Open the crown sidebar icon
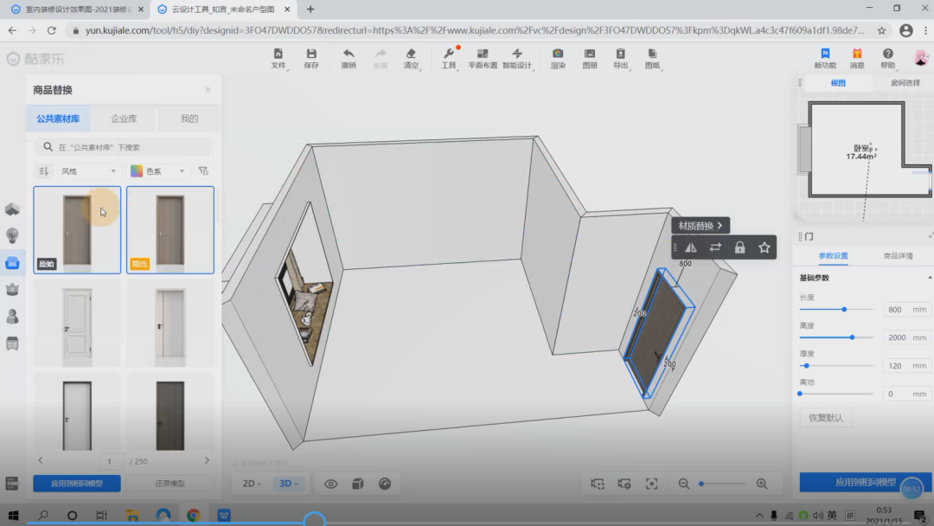The height and width of the screenshot is (526, 934). 12,290
